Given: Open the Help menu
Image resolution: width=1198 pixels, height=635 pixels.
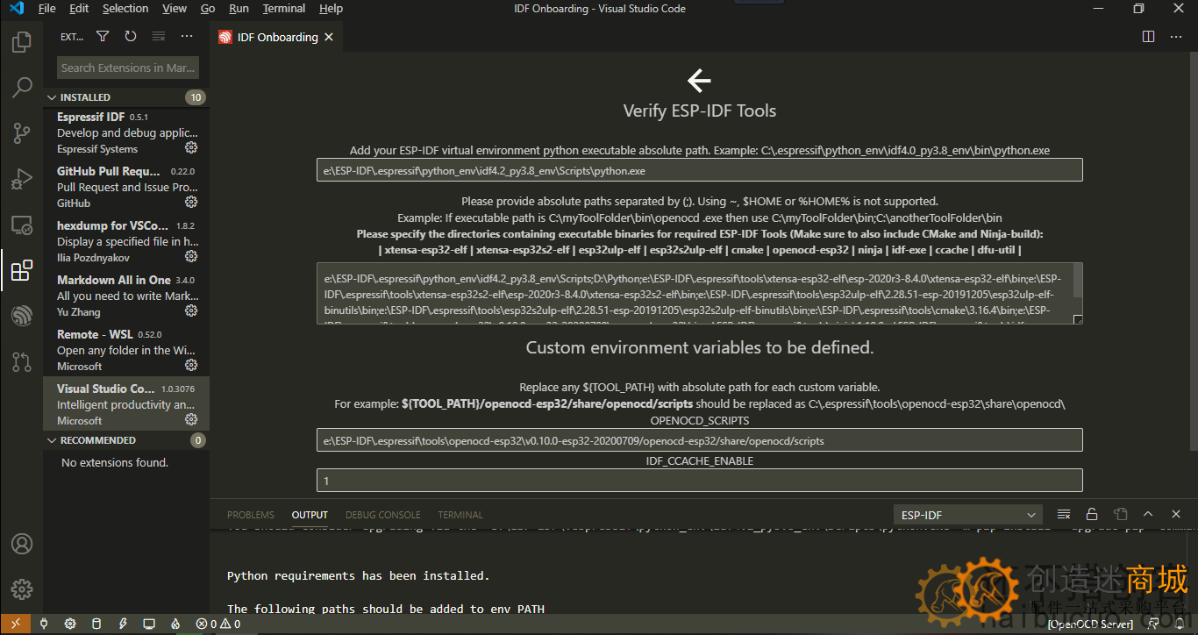Looking at the screenshot, I should point(331,9).
